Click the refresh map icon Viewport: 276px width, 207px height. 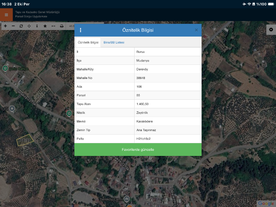[x=21, y=26]
